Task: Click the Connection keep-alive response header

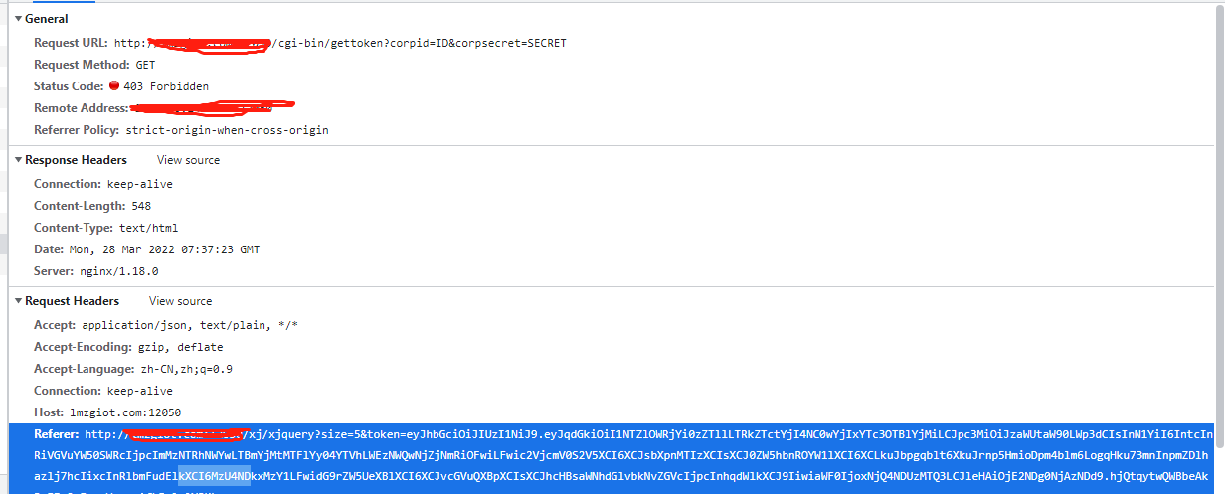Action: pos(95,184)
